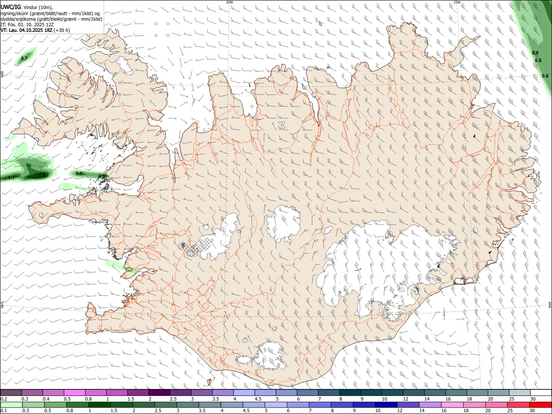Pick the darkest purple 2 swatch
This screenshot has height=414, width=552.
click(x=159, y=393)
